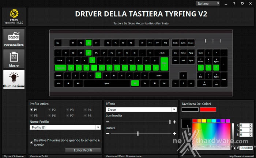Pick the cyan preset swatch
The image size is (256, 158).
[x=214, y=121]
